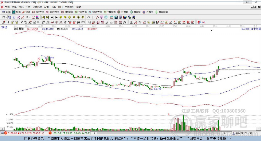This screenshot has height=141, width=261.
Task: Open the 板块 sector view
Action: [17, 12]
